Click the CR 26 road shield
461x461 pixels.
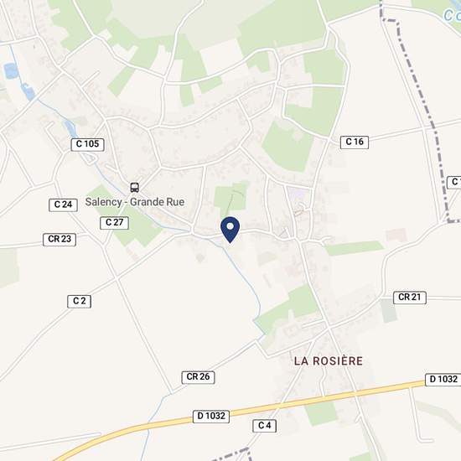[198, 377]
